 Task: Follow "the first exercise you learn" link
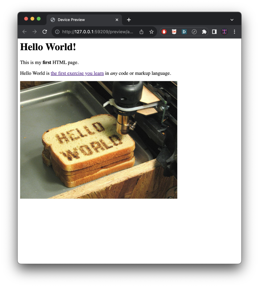click(77, 73)
